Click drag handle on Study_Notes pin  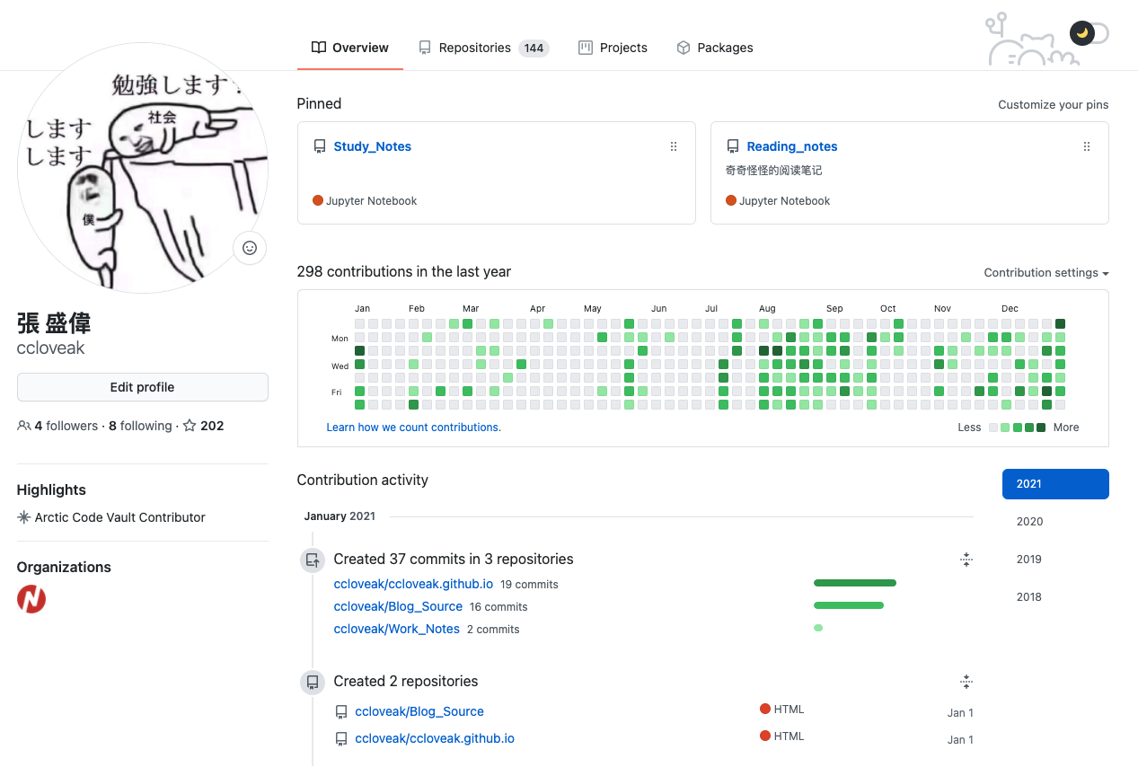click(674, 146)
